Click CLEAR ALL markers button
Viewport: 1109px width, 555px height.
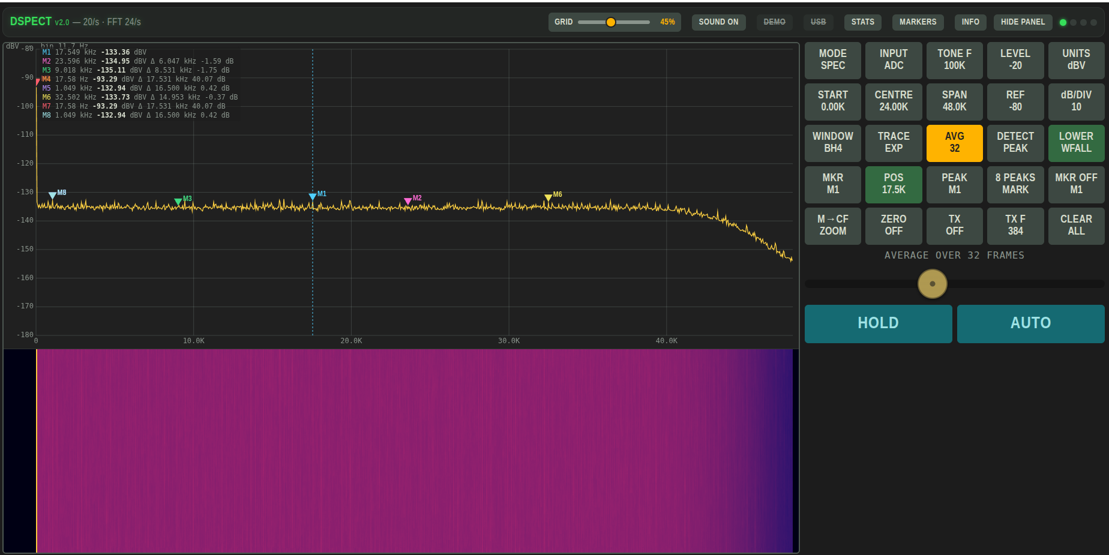tap(1076, 226)
